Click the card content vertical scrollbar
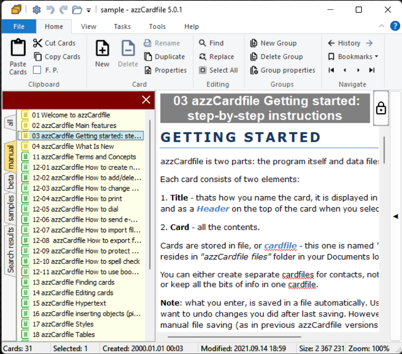Viewport: 402px width, 354px height. [384, 150]
